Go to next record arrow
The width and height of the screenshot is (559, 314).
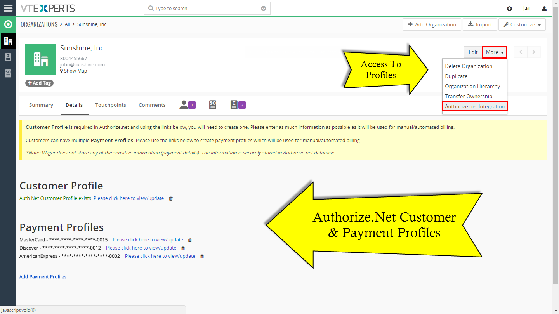(534, 52)
